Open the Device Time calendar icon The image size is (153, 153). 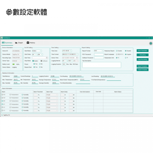(77, 58)
